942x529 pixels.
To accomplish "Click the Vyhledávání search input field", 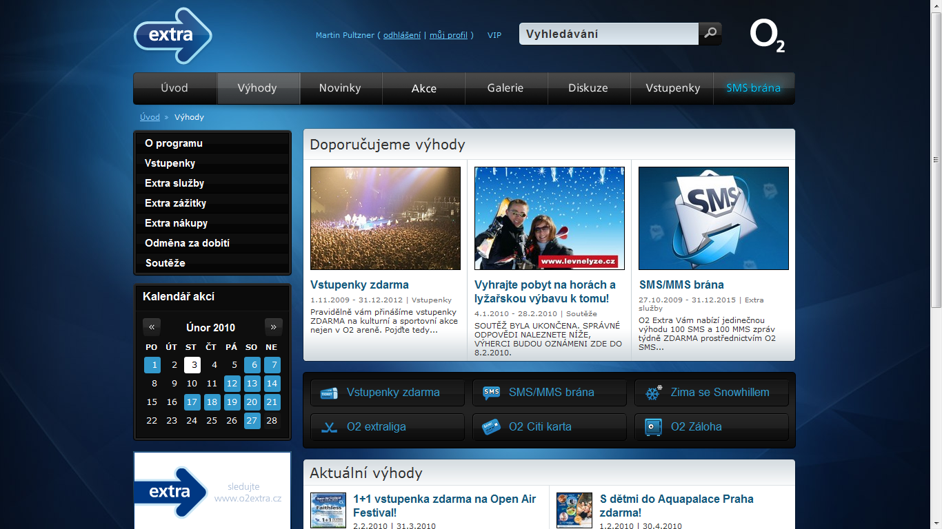I will (x=608, y=34).
